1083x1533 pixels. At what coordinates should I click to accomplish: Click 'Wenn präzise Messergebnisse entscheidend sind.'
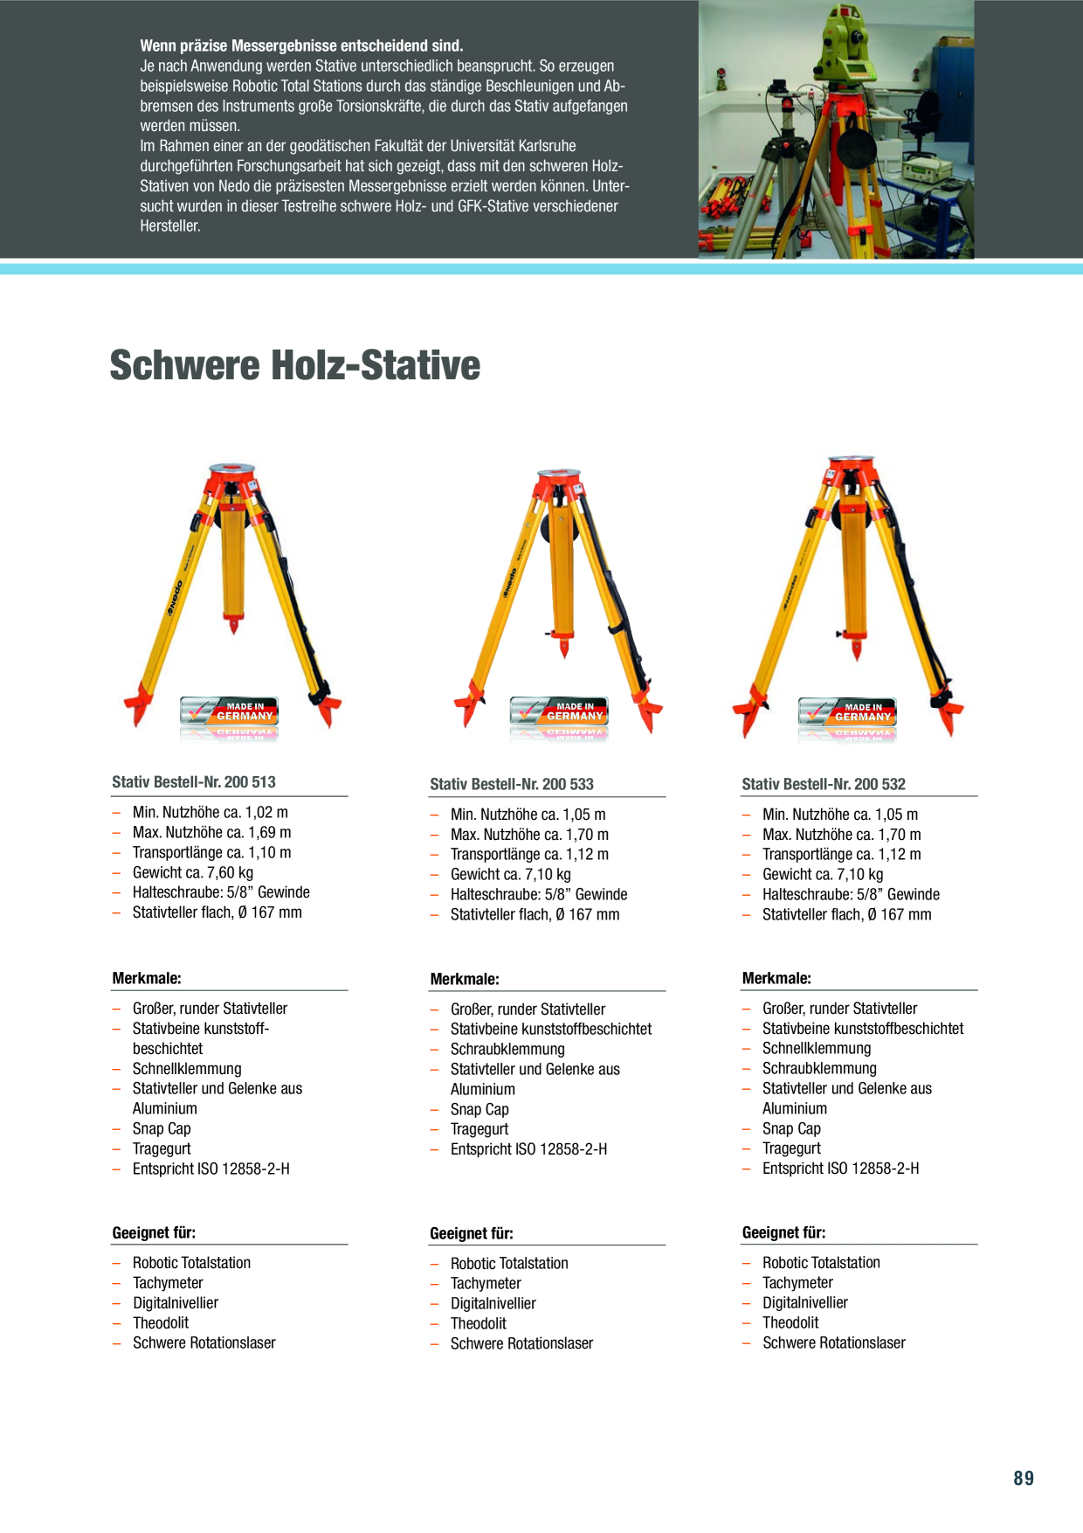(301, 45)
